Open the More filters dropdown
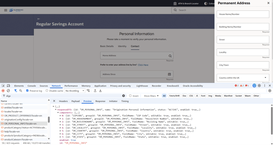Image resolution: width=273 pixels, height=145 pixels. [x=151, y=96]
